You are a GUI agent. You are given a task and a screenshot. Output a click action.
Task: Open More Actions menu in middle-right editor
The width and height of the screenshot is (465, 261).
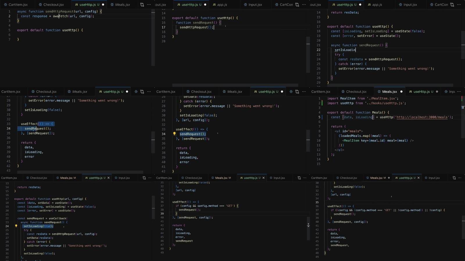[459, 92]
